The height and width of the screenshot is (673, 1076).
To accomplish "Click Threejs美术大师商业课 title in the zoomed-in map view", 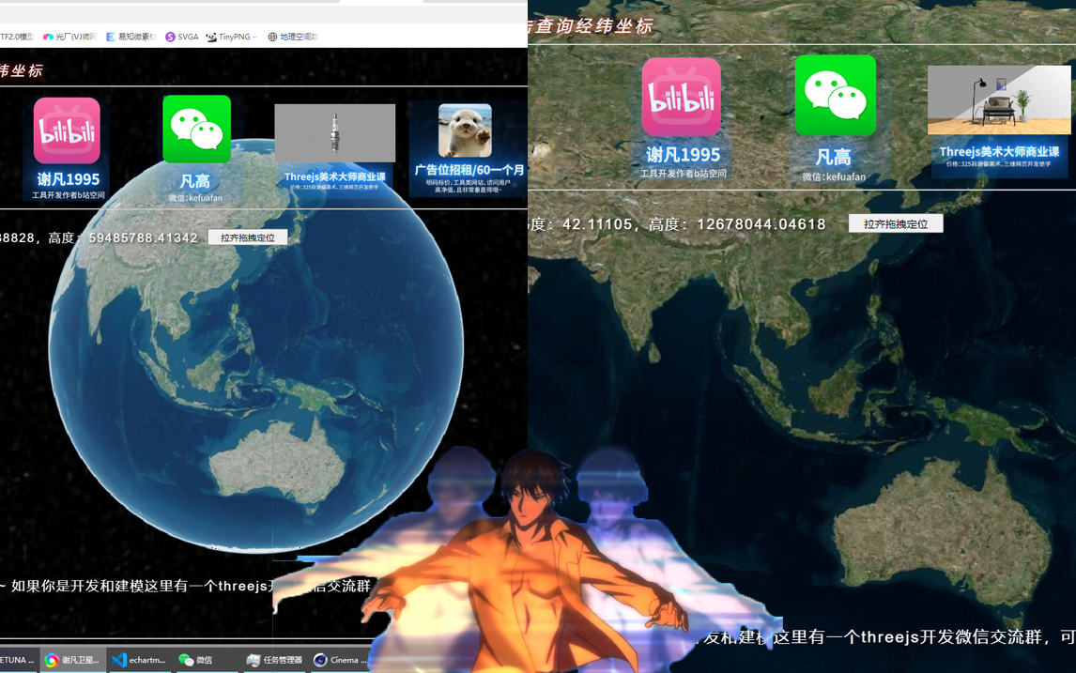I will coord(999,152).
